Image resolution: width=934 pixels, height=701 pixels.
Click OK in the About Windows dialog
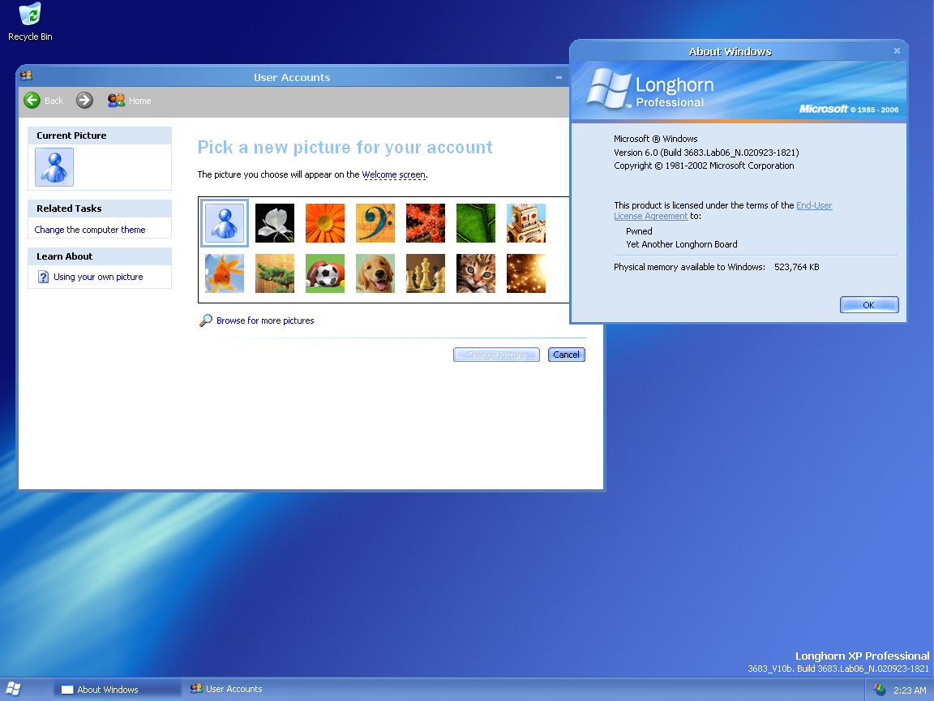tap(868, 304)
